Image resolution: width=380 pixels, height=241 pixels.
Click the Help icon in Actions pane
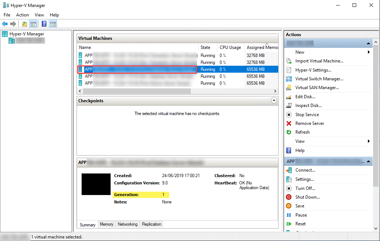[289, 150]
